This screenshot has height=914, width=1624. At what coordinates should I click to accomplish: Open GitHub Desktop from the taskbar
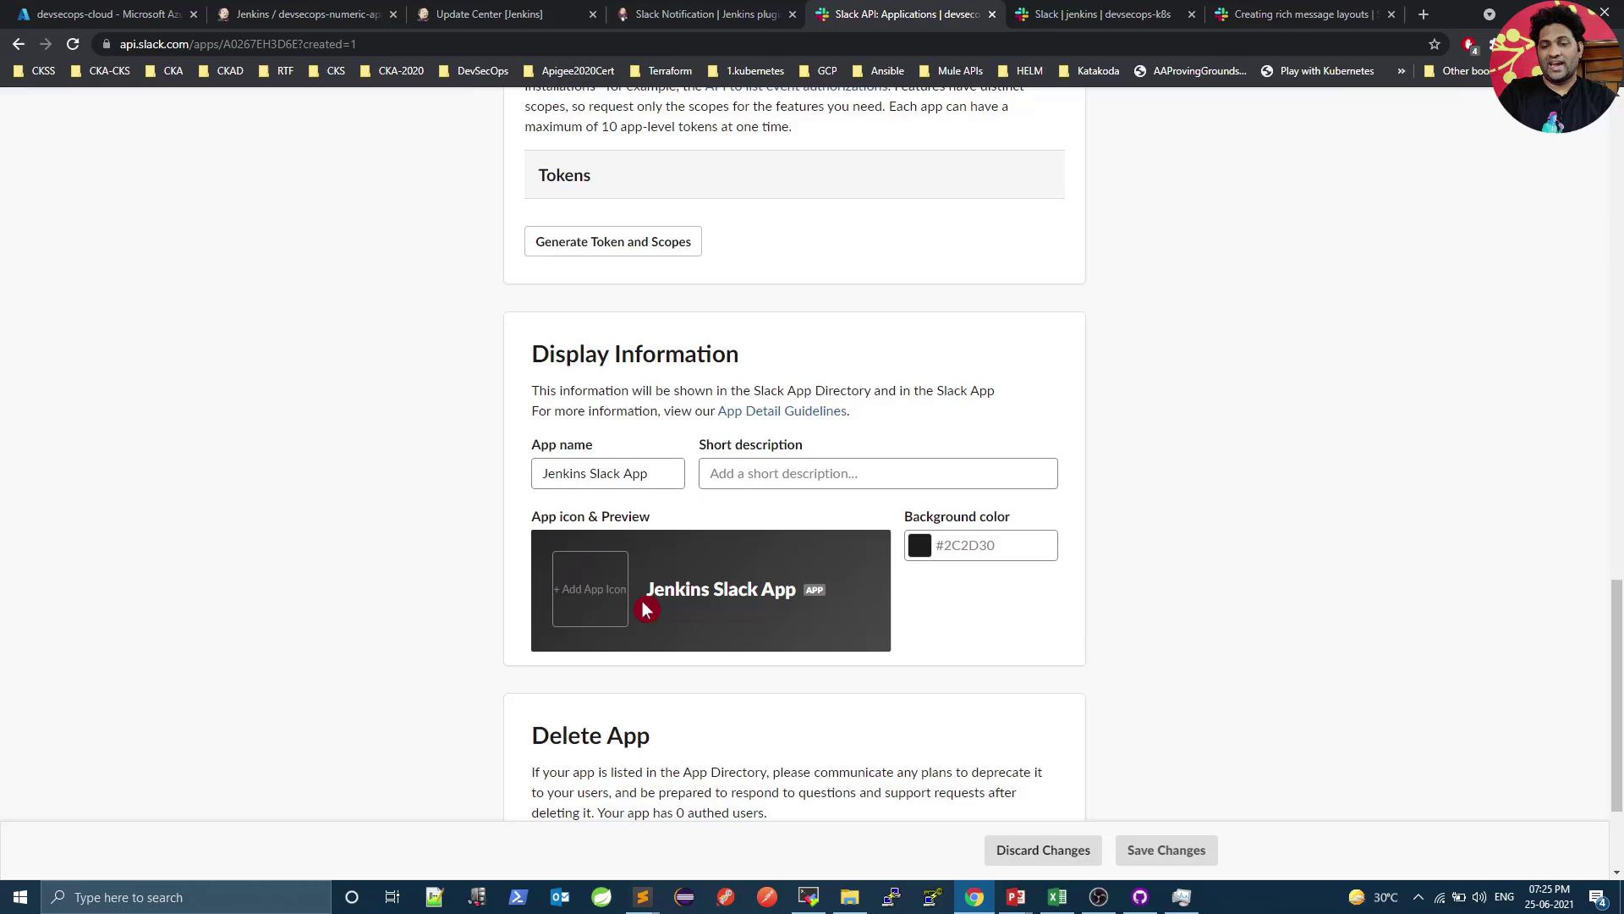pos(1140,897)
